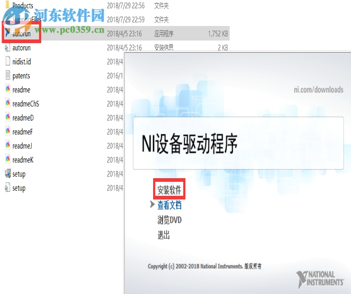Open the ni.com/downloads link

pyautogui.click(x=318, y=89)
